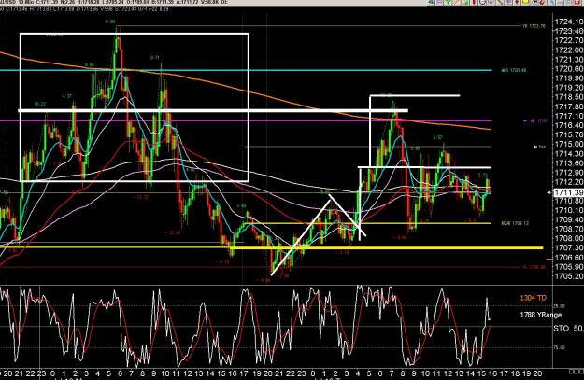Click hour 18 on the time axis
The image size is (584, 380).
click(x=516, y=373)
